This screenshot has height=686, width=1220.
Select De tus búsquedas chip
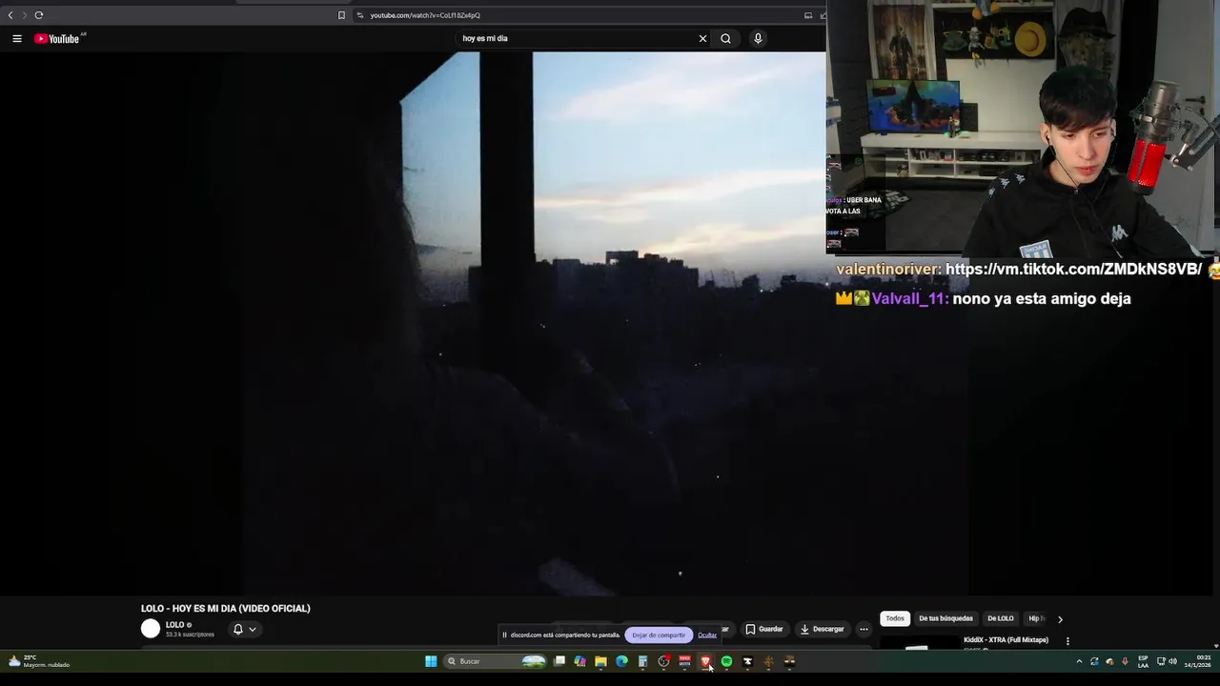click(945, 618)
